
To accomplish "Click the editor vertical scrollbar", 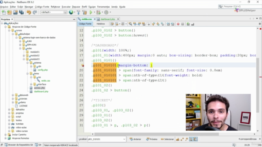I will coord(257,85).
